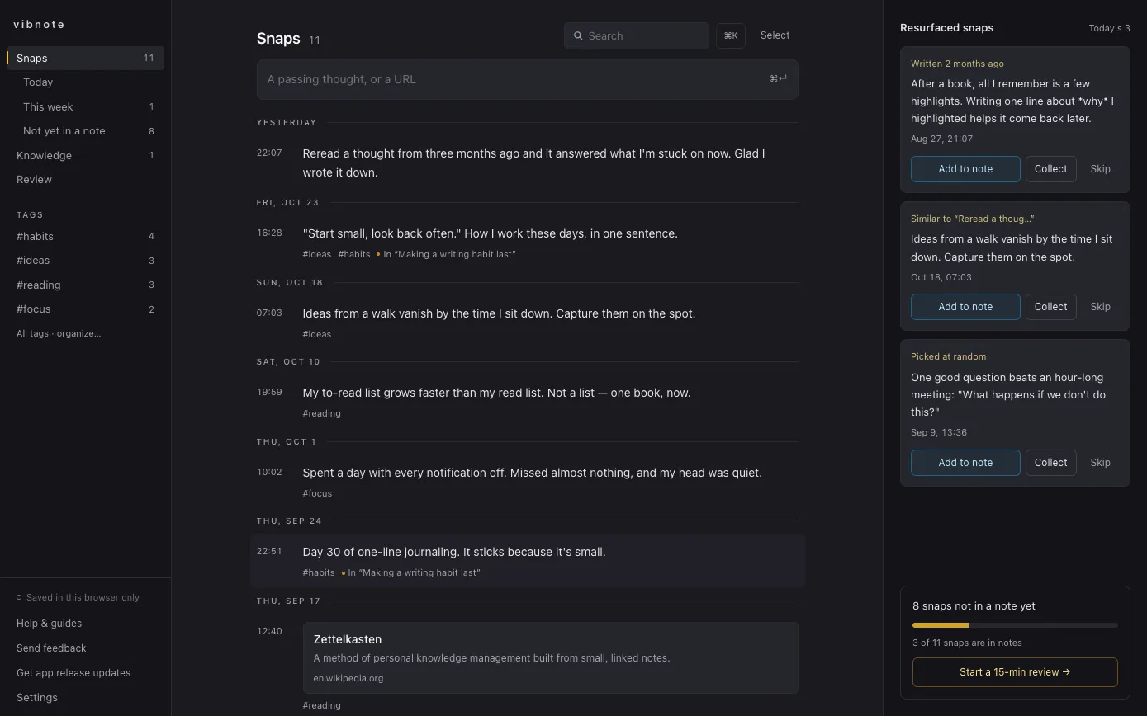Filter by the #habits tag in sidebar
1147x716 pixels.
pyautogui.click(x=85, y=236)
